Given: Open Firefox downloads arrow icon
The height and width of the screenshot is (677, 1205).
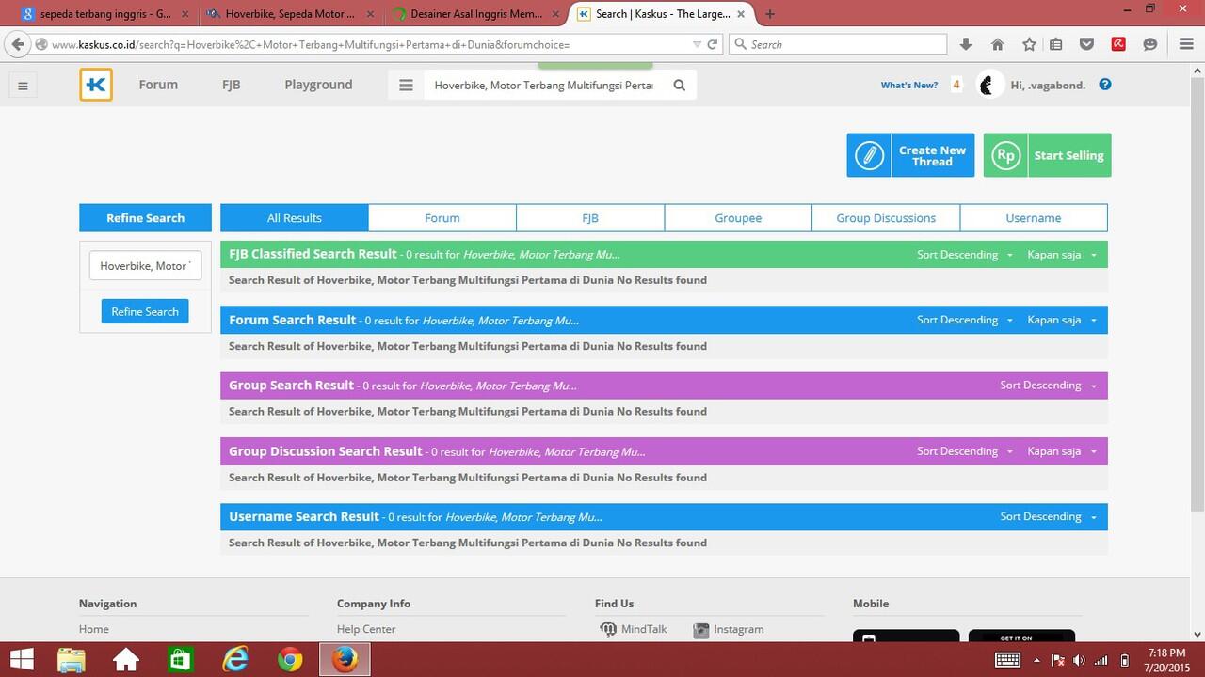Looking at the screenshot, I should pos(966,44).
